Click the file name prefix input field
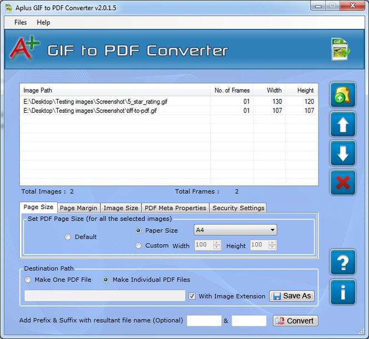 tap(204, 321)
